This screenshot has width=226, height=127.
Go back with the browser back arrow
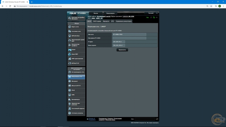(3, 6)
